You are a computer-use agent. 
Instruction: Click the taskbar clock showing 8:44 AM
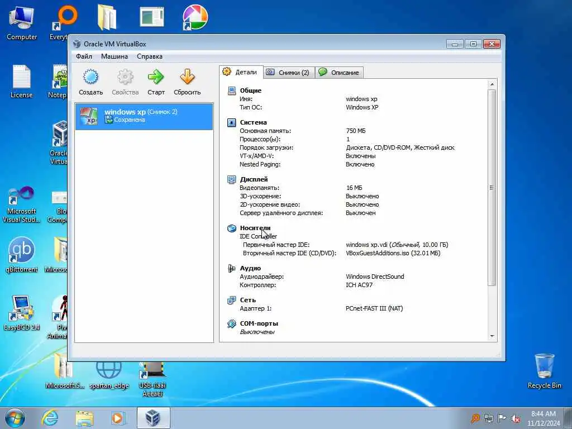click(x=543, y=418)
